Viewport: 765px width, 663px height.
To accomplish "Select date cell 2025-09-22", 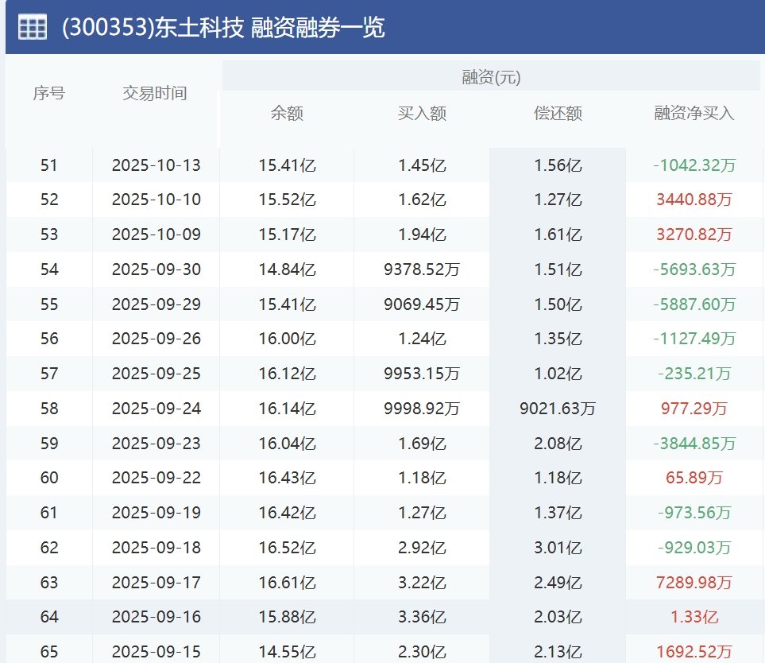I will click(x=156, y=478).
